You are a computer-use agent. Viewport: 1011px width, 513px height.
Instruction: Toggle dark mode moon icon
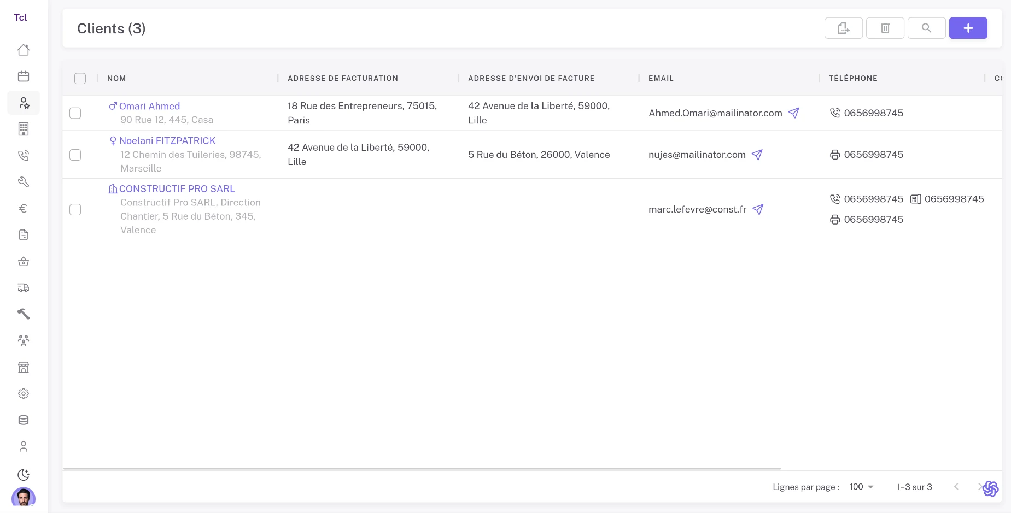(x=24, y=474)
